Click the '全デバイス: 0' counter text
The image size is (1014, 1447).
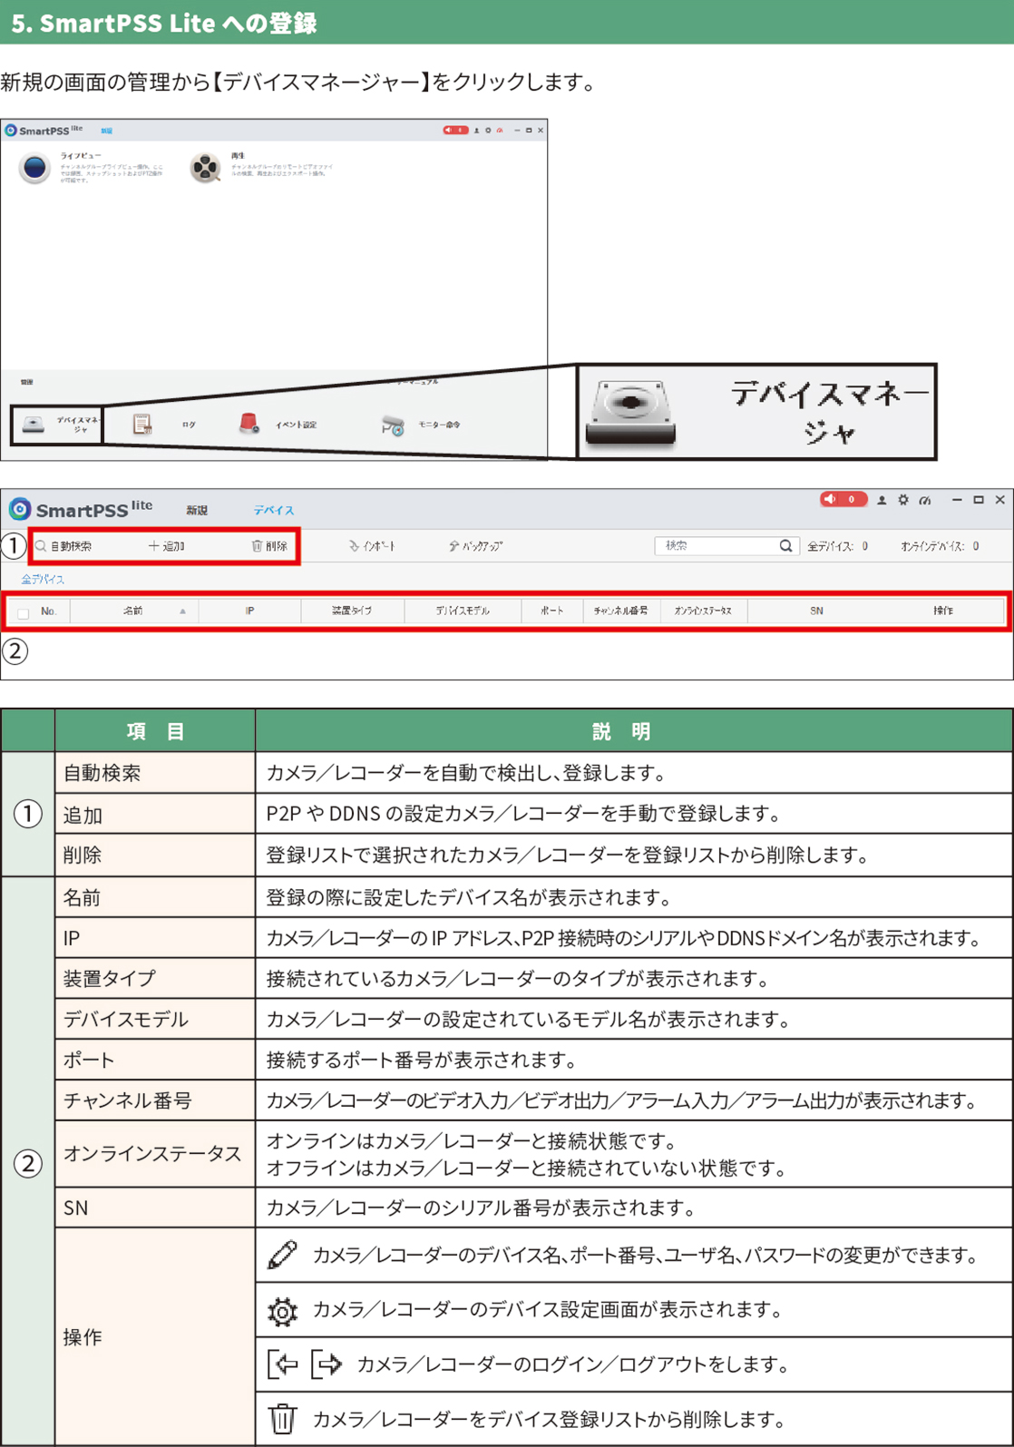pos(838,546)
